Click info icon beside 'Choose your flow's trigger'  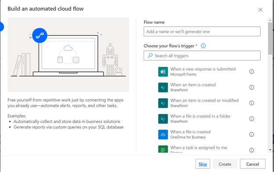click(203, 46)
